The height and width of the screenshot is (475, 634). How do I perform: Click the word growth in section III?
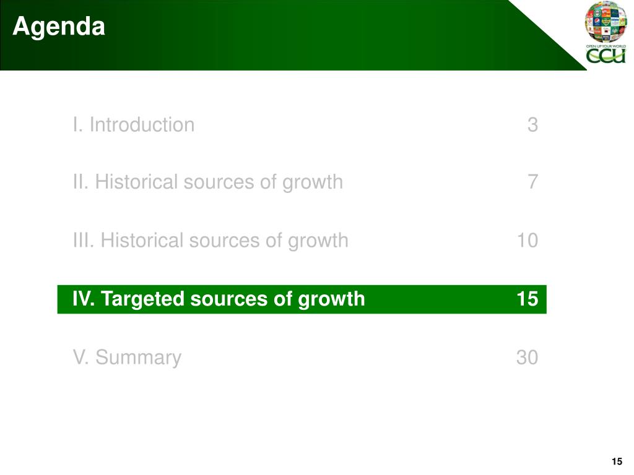pos(318,242)
